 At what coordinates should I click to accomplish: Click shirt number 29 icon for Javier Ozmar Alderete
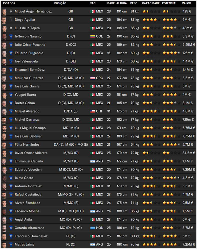[x=11, y=153]
